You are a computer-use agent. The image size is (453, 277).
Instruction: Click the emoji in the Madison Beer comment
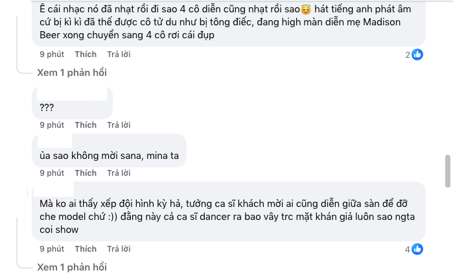click(x=306, y=10)
